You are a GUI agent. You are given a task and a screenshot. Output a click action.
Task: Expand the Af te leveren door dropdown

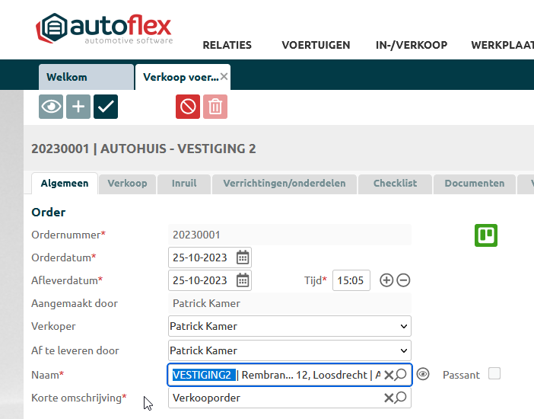tap(403, 350)
